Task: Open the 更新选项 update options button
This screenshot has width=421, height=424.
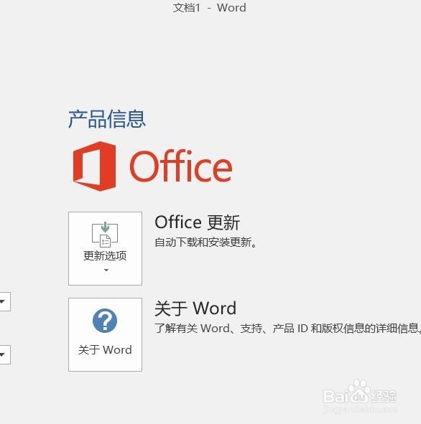Action: pyautogui.click(x=105, y=248)
